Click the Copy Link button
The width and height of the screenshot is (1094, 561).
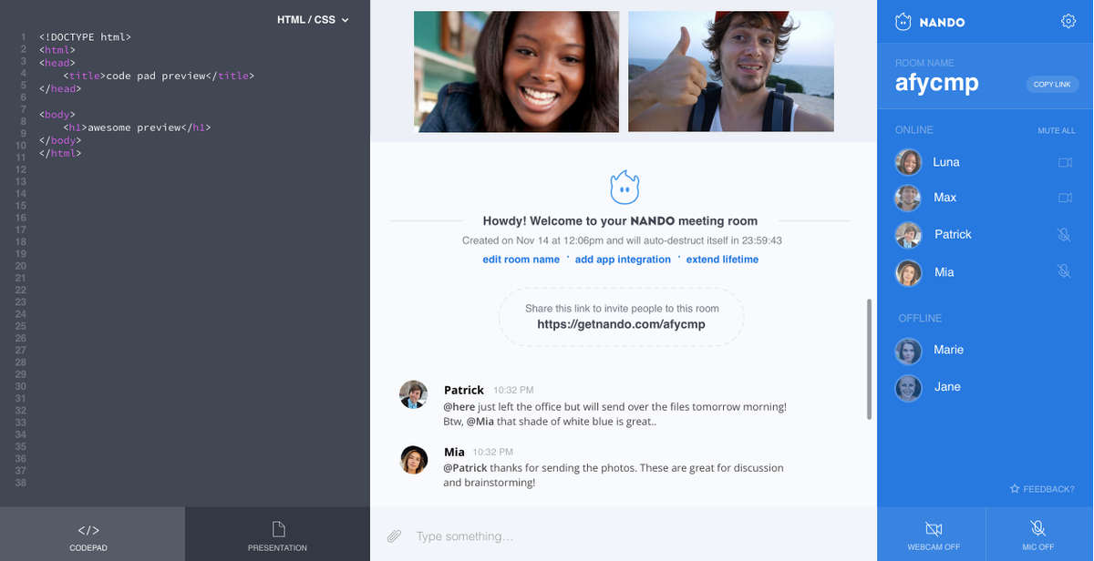coord(1052,84)
